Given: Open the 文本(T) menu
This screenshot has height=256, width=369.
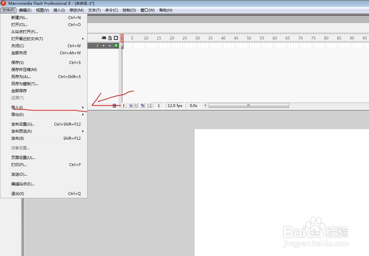Looking at the screenshot, I should [94, 10].
